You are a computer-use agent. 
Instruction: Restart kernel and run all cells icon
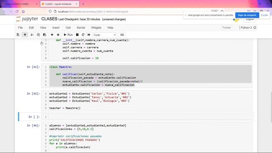point(89,35)
